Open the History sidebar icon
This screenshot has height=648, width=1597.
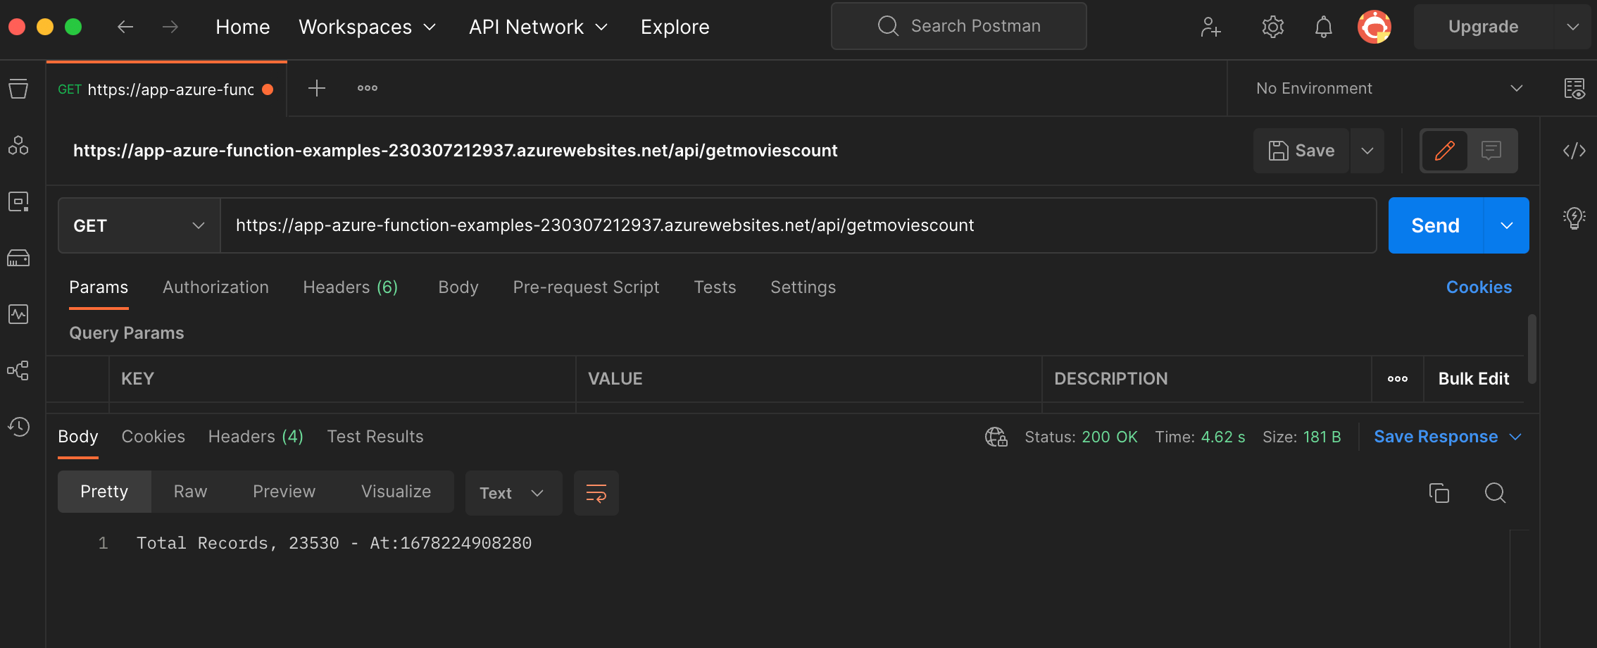[18, 427]
